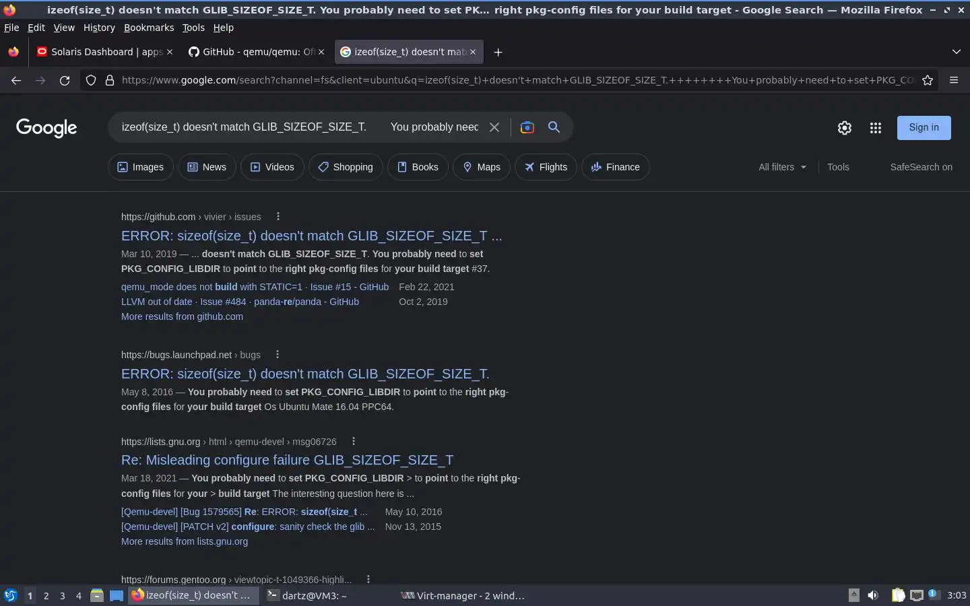The height and width of the screenshot is (606, 970).
Task: Open Launchpad ERROR sizeof(size_t) result title
Action: pos(305,374)
